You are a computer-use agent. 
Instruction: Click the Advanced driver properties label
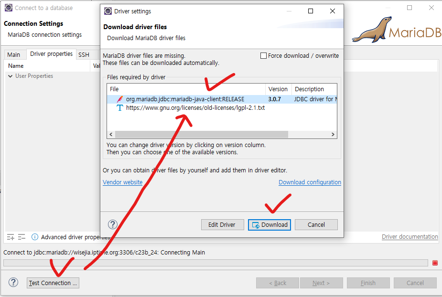[75, 237]
